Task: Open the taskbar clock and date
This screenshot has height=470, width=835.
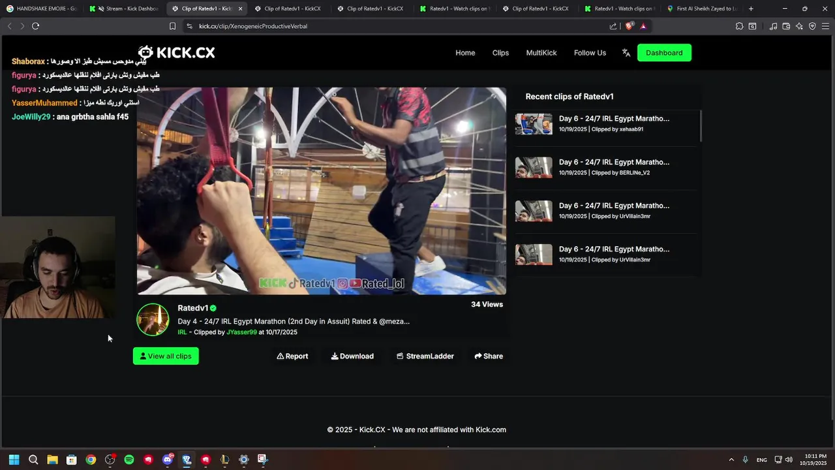Action: 815,460
